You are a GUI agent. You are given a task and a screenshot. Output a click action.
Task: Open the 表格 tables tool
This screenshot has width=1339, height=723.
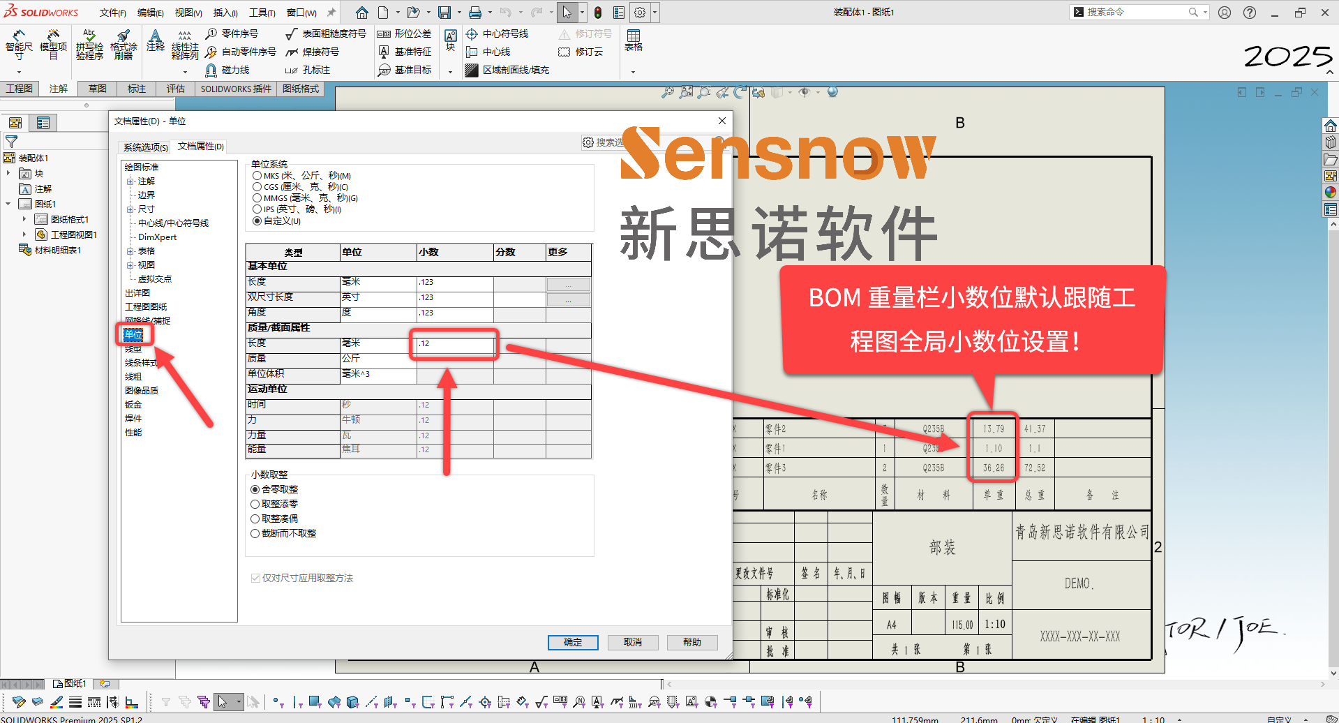click(634, 40)
